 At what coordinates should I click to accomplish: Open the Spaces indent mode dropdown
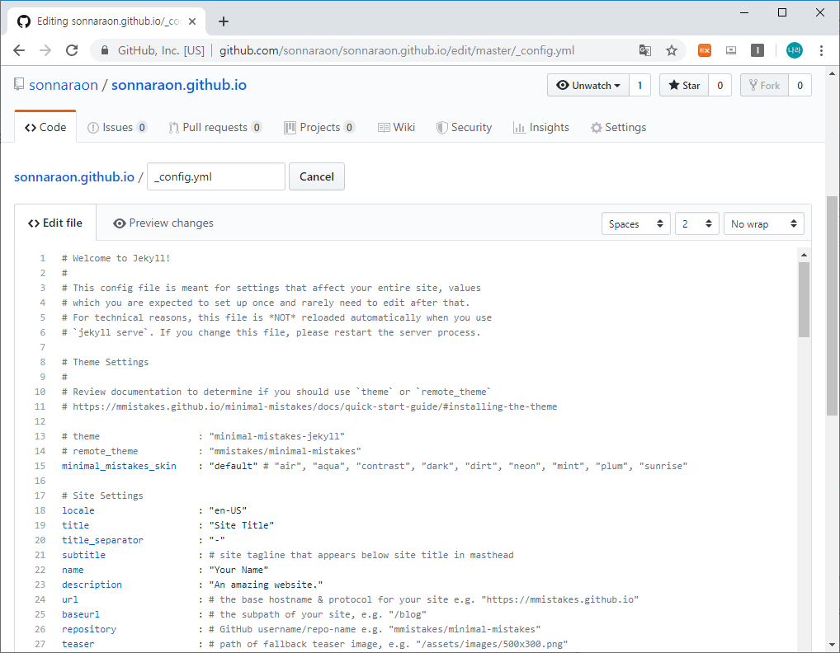tap(636, 223)
